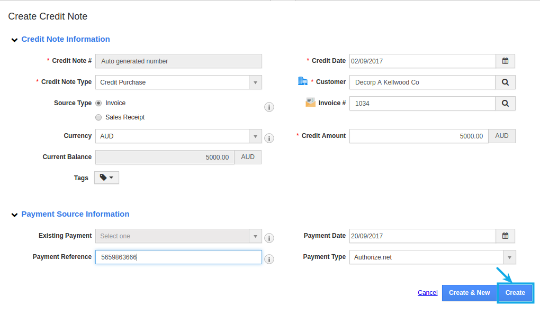Click the Current Balance field
Image resolution: width=540 pixels, height=316 pixels.
coord(165,157)
